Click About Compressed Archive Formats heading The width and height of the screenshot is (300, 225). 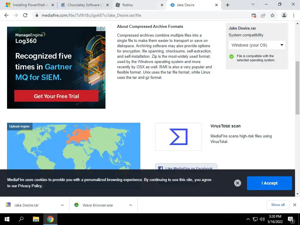click(150, 27)
